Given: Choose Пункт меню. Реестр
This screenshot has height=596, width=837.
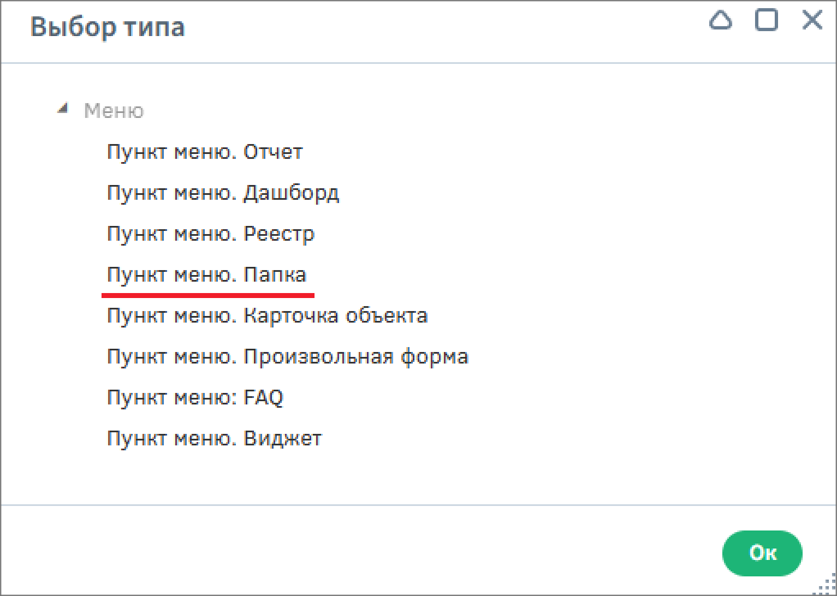Looking at the screenshot, I should tap(210, 234).
